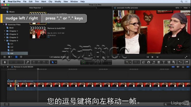This screenshot has width=191, height=107.
Task: Expand the Chapter 1 folder
Action: [x=5, y=31]
